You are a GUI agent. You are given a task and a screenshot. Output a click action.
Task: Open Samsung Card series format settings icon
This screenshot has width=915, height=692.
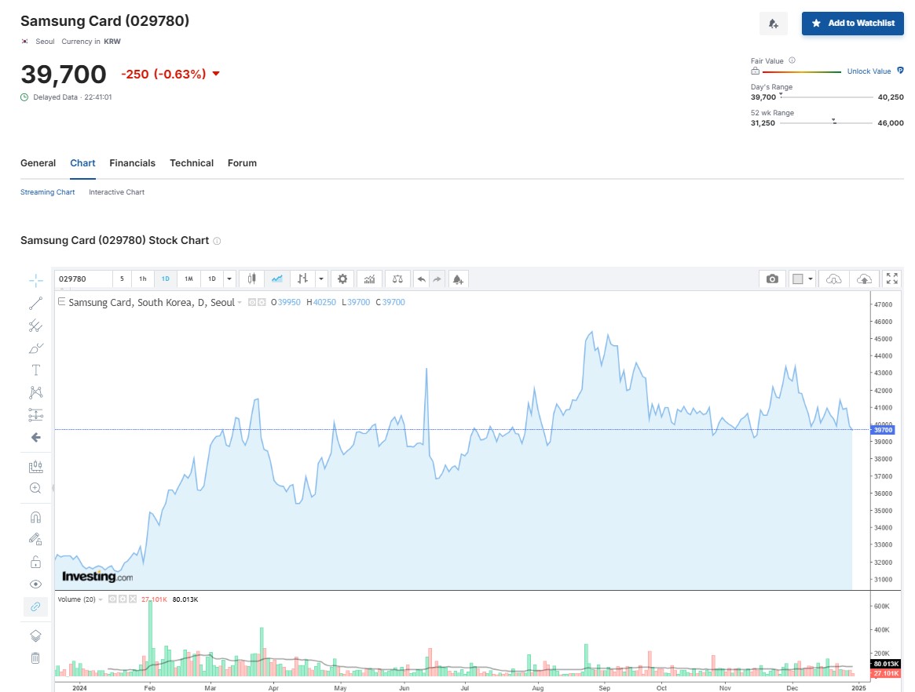(262, 302)
